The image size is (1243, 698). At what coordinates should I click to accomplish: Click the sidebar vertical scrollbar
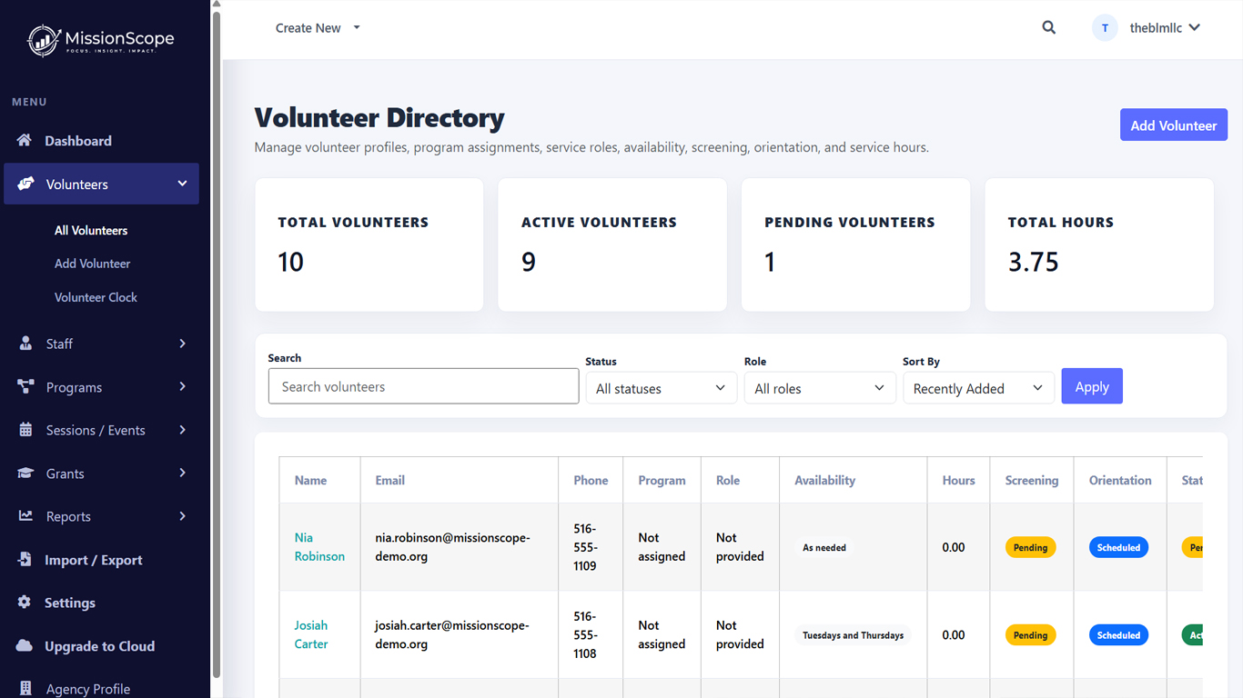point(217,344)
